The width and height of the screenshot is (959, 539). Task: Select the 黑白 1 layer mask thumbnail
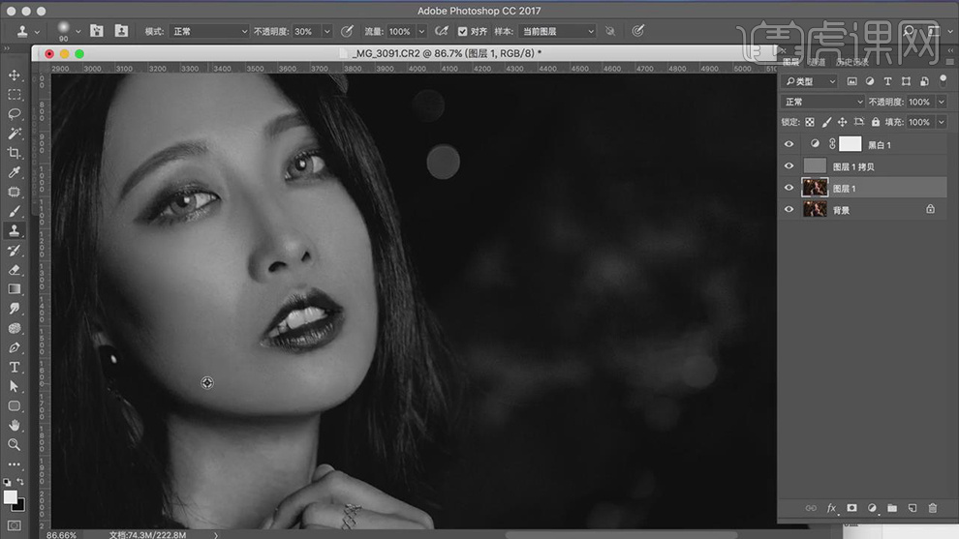(850, 144)
